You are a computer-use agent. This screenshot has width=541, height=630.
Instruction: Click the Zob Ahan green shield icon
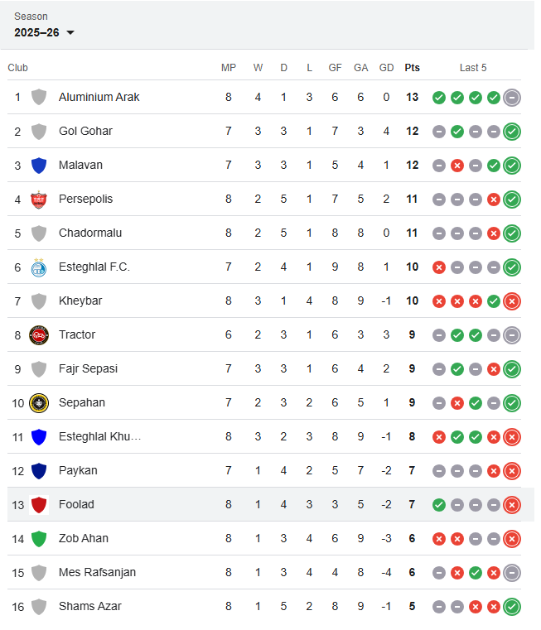(x=38, y=538)
